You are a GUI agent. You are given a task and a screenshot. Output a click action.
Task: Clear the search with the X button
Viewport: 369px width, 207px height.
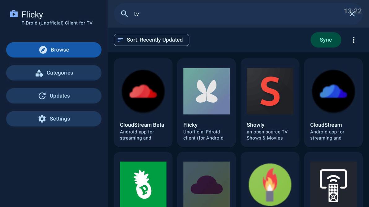pos(352,14)
